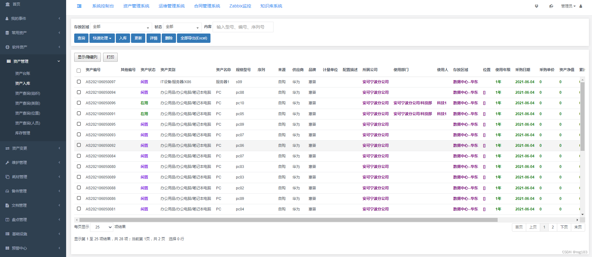
Task: Open the 管理员 user menu
Action: (x=568, y=6)
